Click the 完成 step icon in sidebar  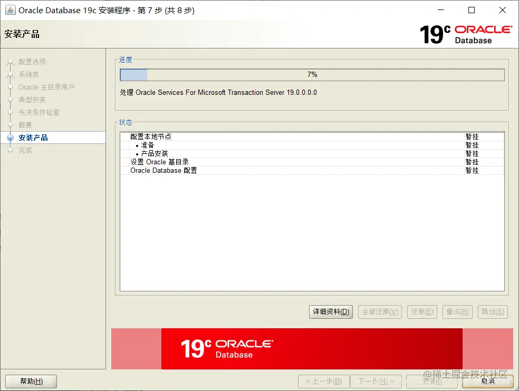coord(11,150)
